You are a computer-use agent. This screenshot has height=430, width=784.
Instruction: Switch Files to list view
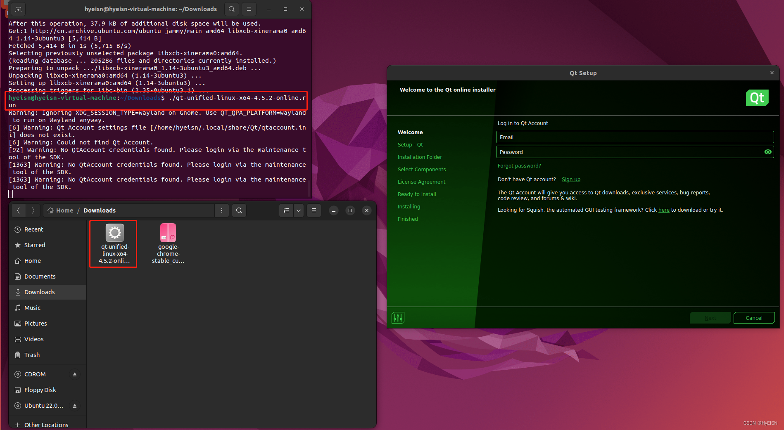tap(285, 210)
